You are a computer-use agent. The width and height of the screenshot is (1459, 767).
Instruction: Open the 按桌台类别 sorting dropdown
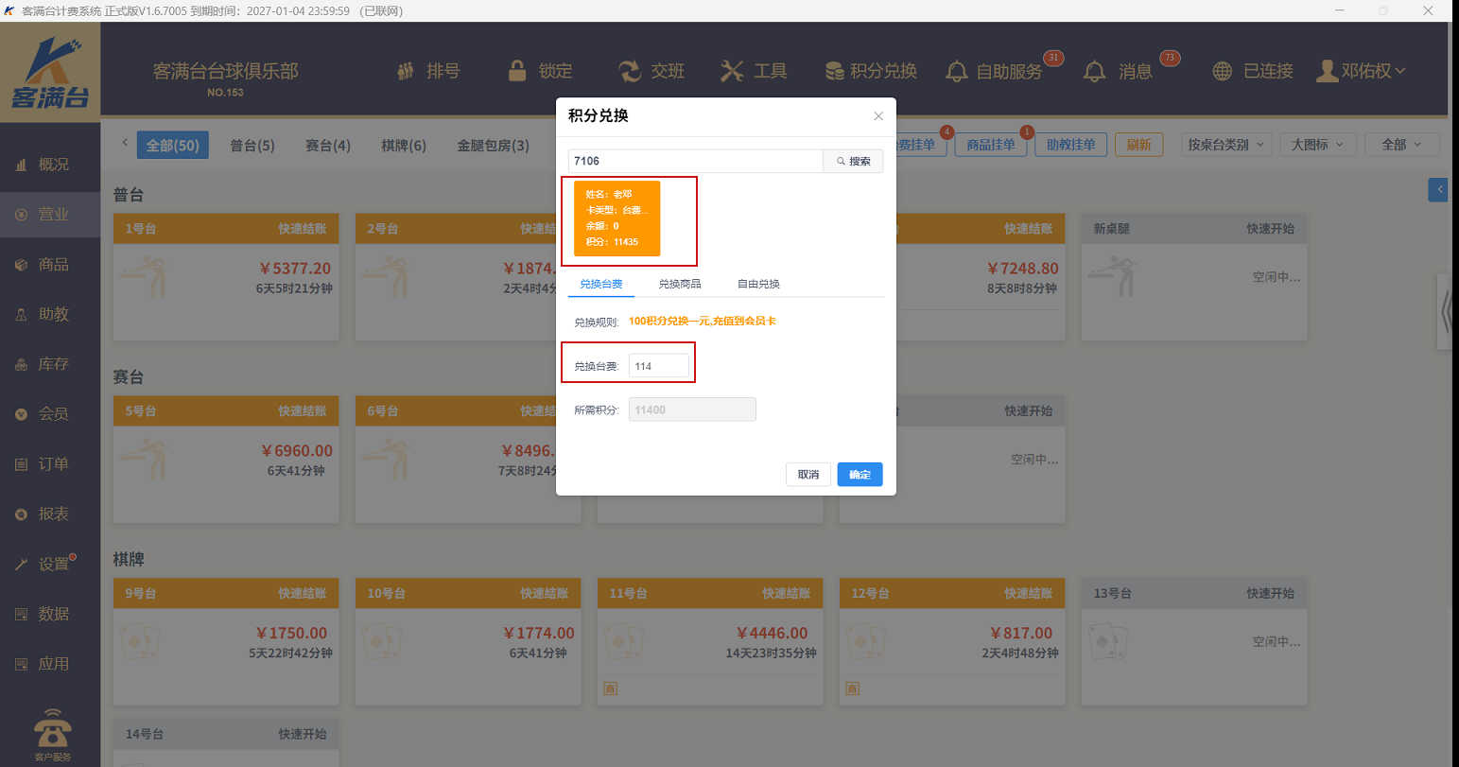1226,145
